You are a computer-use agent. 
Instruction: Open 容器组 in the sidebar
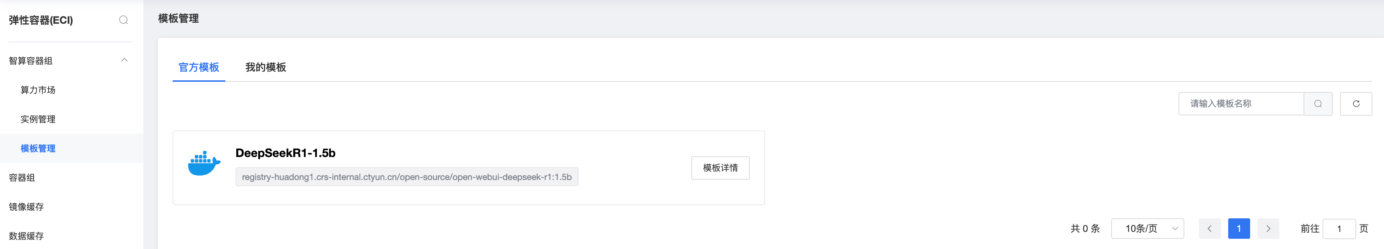tap(22, 178)
